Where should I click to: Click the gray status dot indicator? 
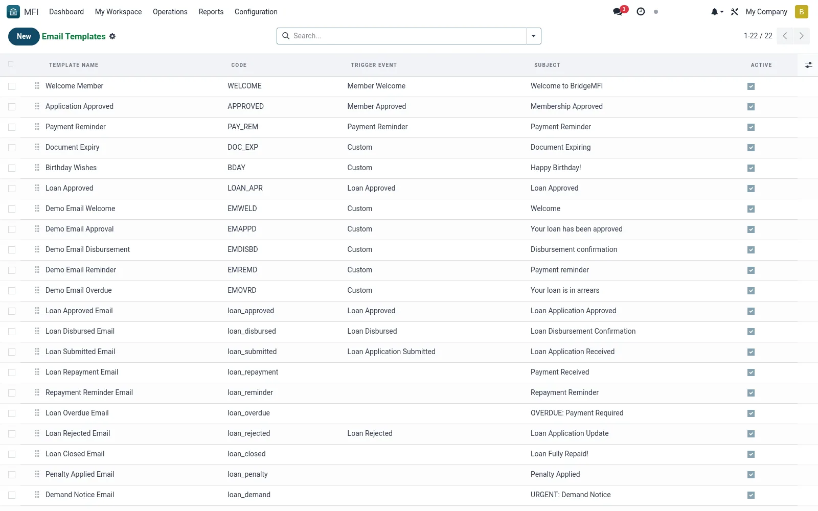click(x=656, y=12)
